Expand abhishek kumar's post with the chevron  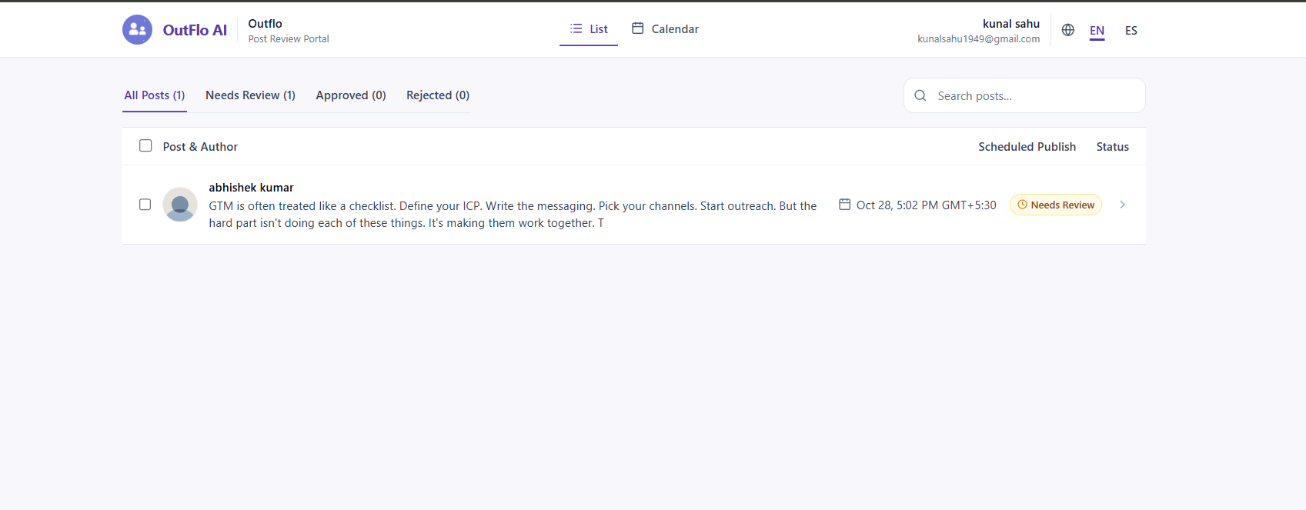[1123, 205]
